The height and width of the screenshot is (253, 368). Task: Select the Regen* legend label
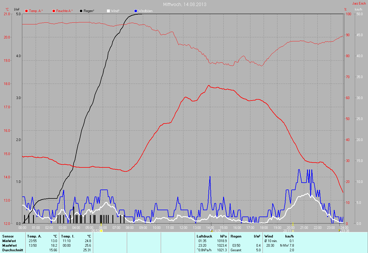pos(89,11)
